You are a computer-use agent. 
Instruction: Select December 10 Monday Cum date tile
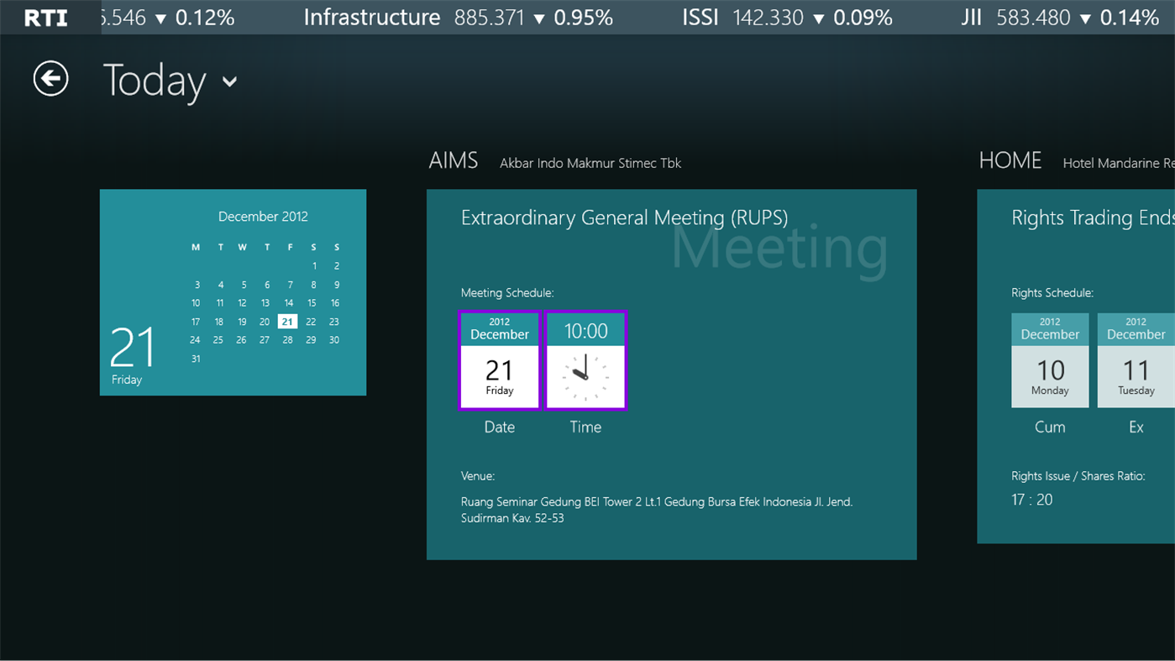[x=1050, y=359]
